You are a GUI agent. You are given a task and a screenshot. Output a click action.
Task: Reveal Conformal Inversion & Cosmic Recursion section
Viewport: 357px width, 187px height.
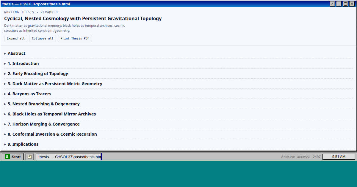(52, 134)
